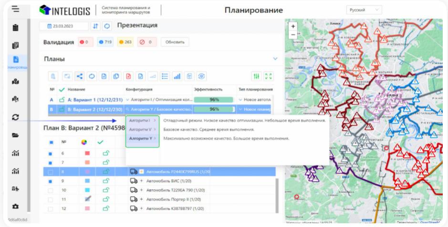Open the sync arrows section in sidebar
This screenshot has height=227, width=448.
tap(15, 117)
